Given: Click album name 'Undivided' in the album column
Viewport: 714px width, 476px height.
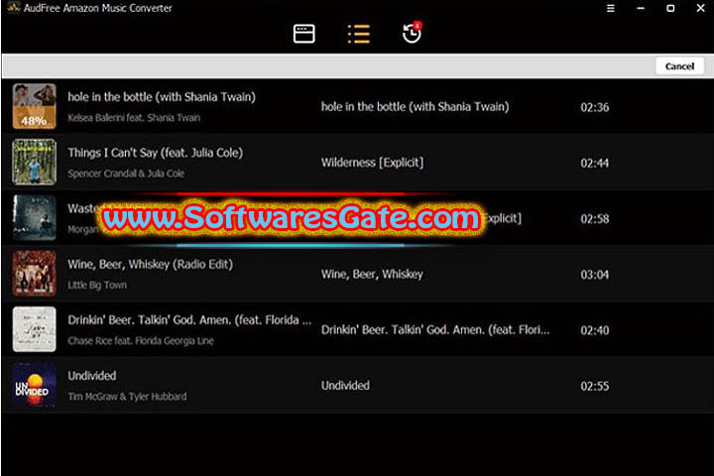Looking at the screenshot, I should [345, 386].
